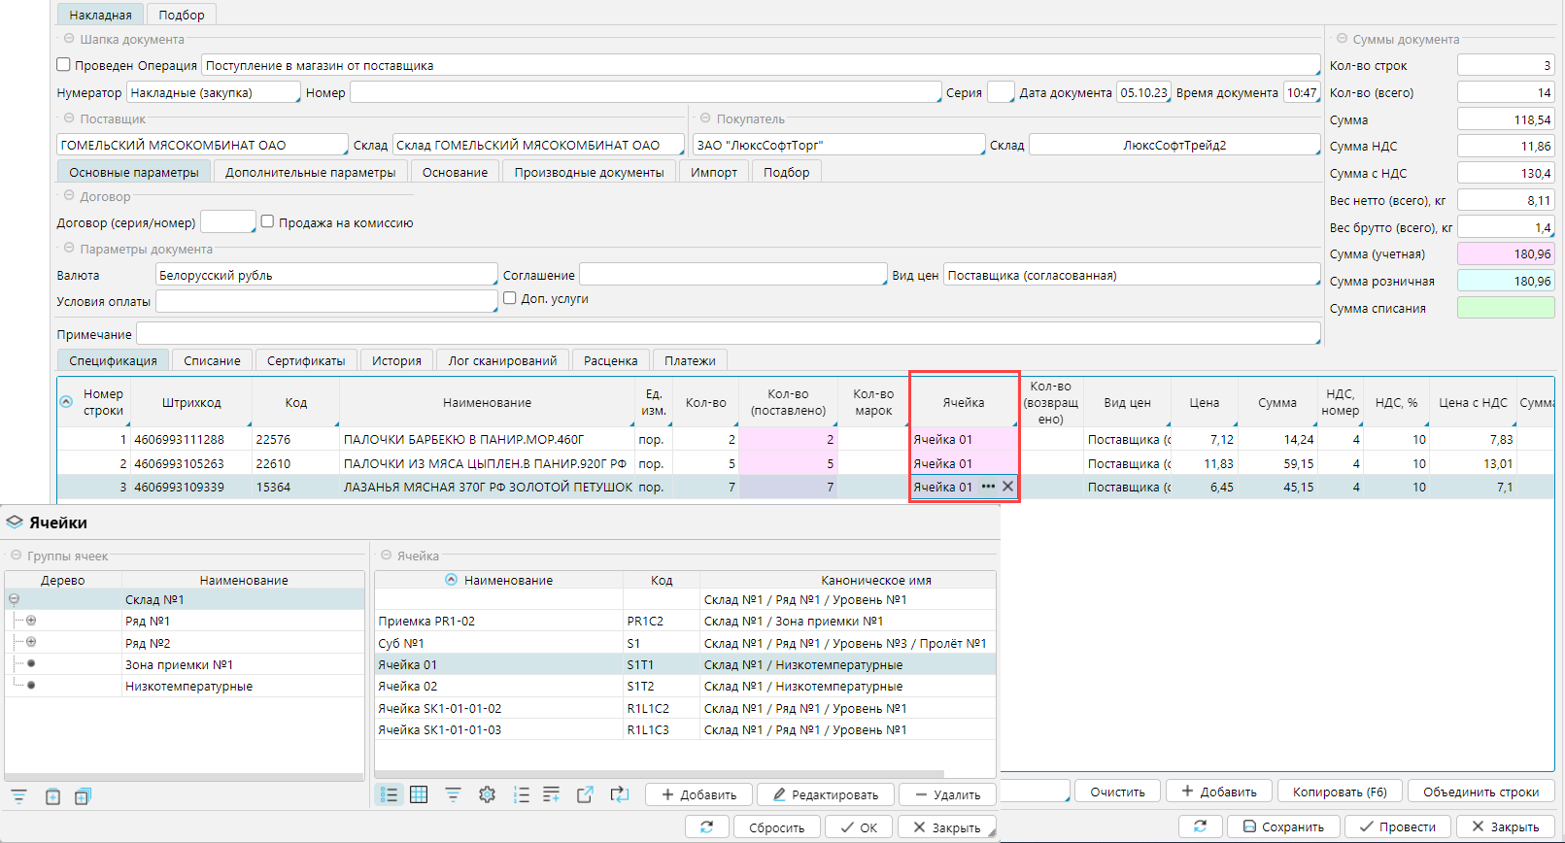
Task: Open the Импорт tab
Action: (x=714, y=172)
